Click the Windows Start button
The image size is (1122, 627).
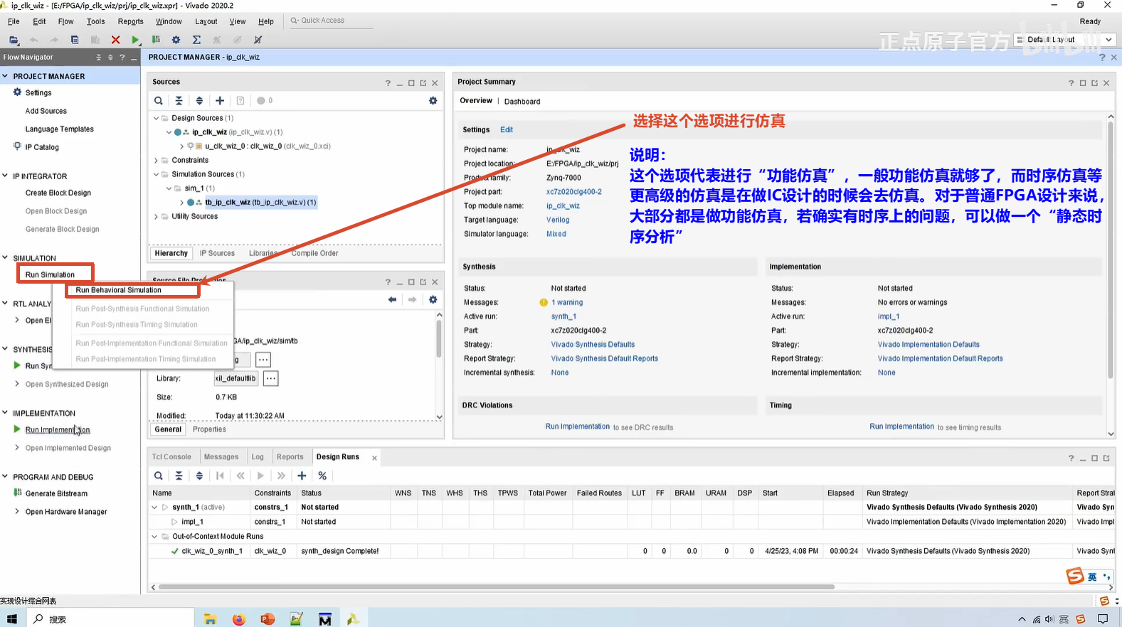12,619
